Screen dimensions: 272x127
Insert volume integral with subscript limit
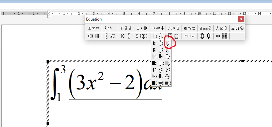coord(168,83)
